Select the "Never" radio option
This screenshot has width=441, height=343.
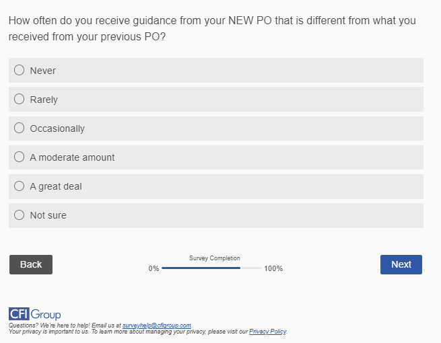(x=19, y=70)
